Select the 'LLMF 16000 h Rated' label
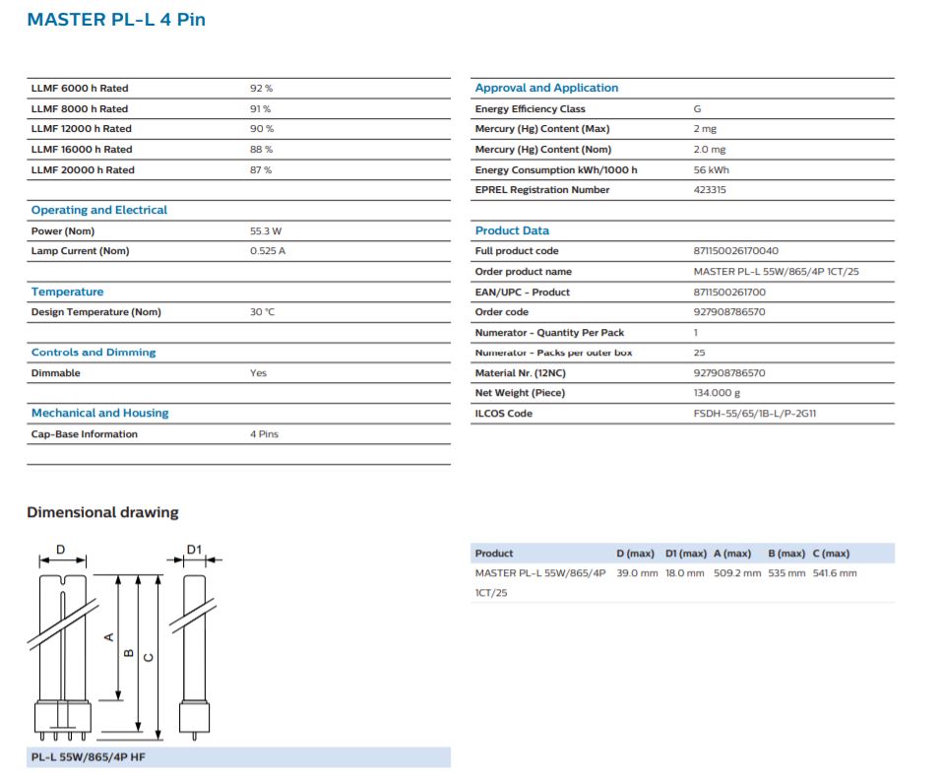942x782 pixels. pyautogui.click(x=82, y=149)
